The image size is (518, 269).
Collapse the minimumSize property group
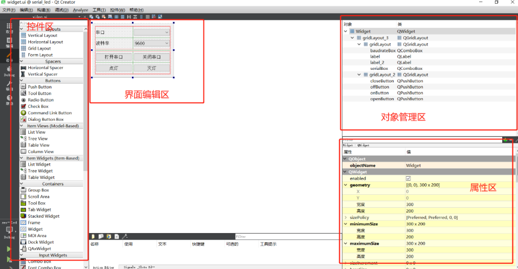[x=345, y=224]
